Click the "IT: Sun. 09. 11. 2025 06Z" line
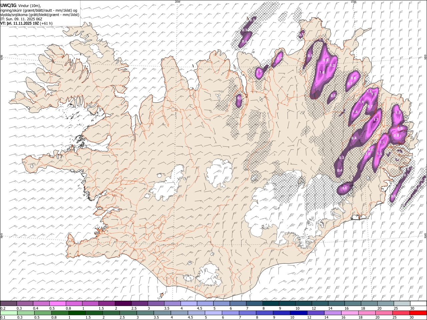Viewport: 427px width, 320px height. pos(21,19)
